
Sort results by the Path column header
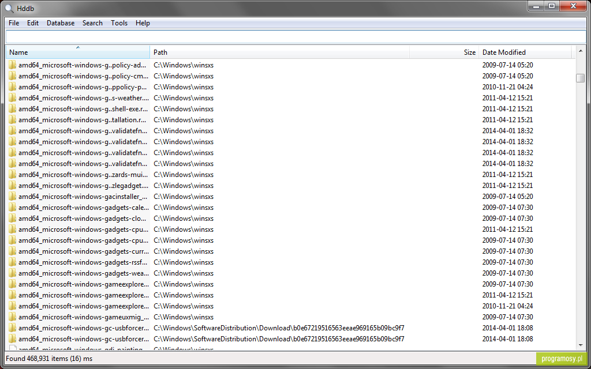click(280, 52)
